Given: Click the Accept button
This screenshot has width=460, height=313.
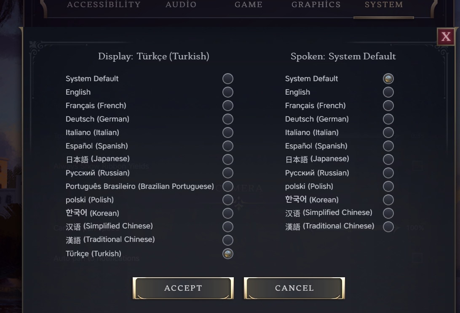Looking at the screenshot, I should (x=183, y=288).
